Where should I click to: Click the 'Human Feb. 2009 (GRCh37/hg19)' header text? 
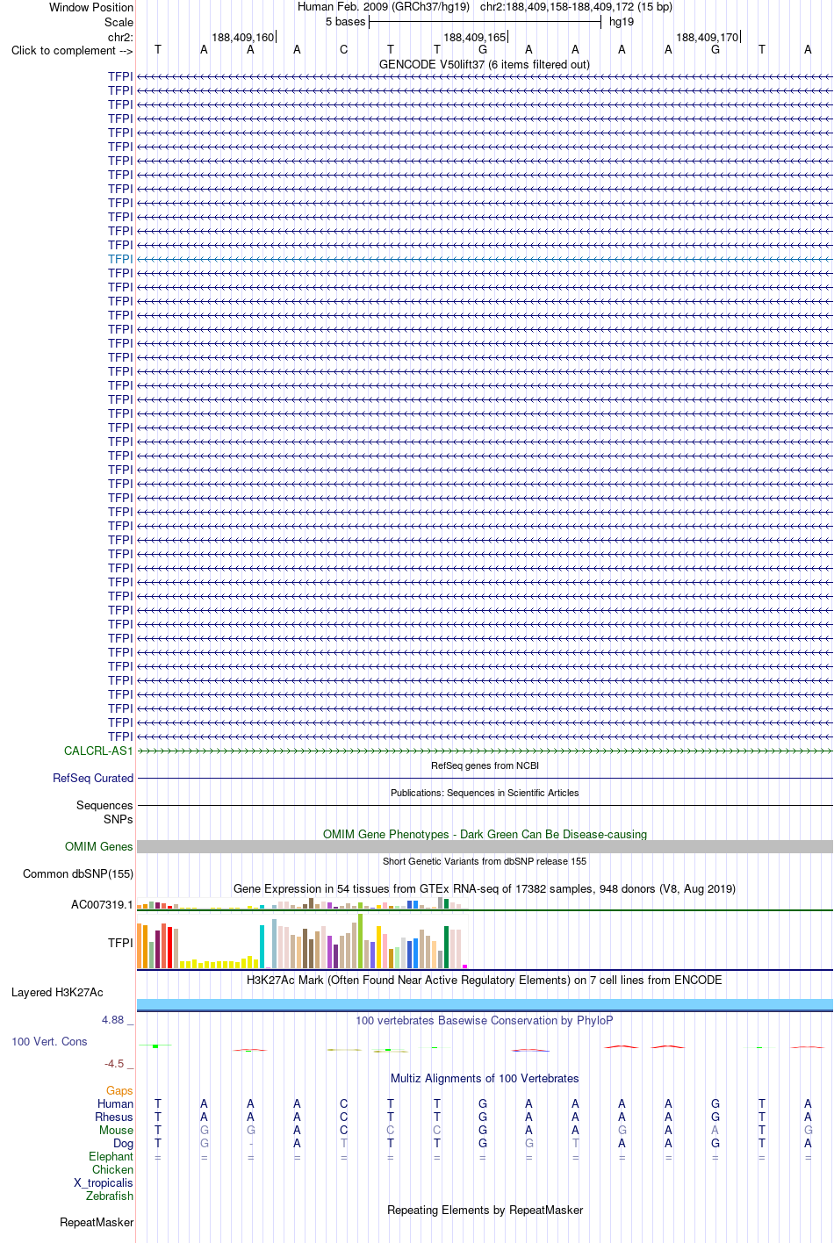(x=384, y=6)
